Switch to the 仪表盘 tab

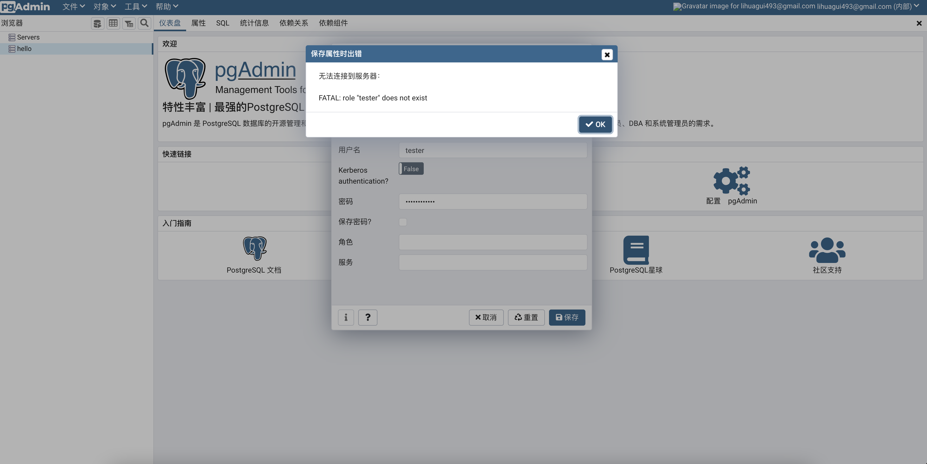pos(169,23)
